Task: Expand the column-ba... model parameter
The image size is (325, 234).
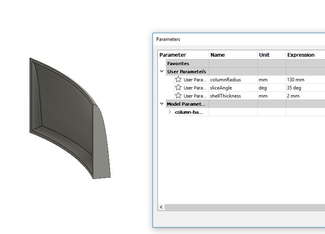Action: coord(169,112)
